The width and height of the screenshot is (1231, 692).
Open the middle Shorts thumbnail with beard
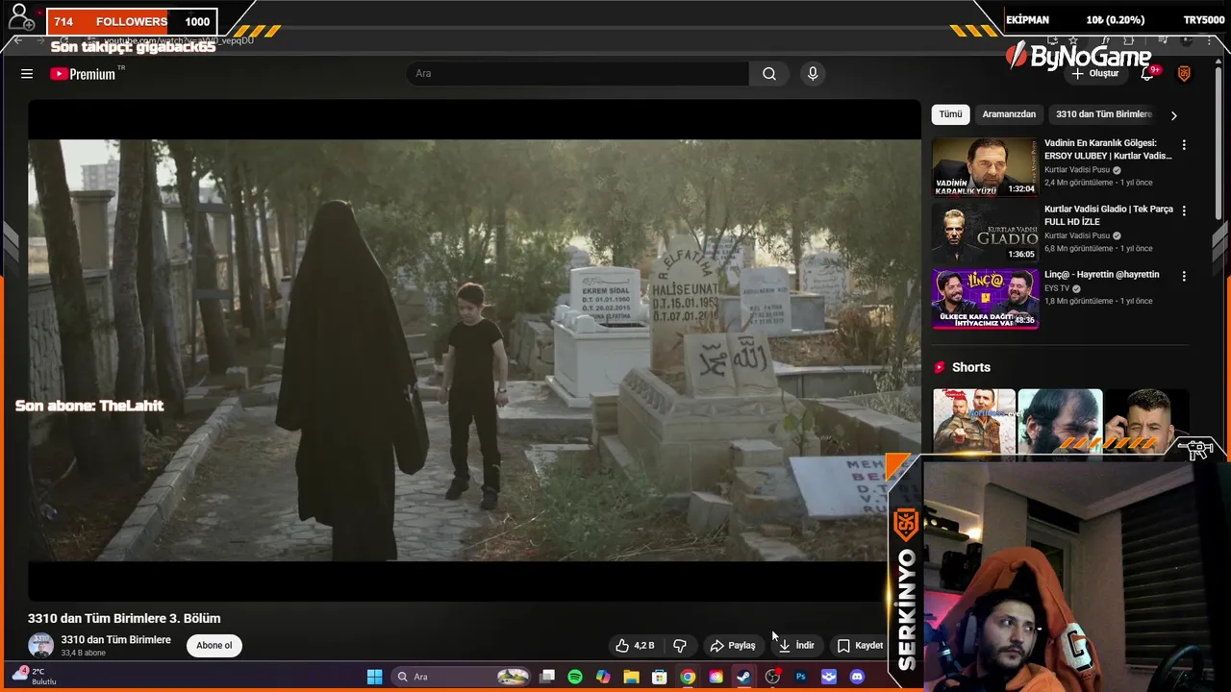point(1060,421)
